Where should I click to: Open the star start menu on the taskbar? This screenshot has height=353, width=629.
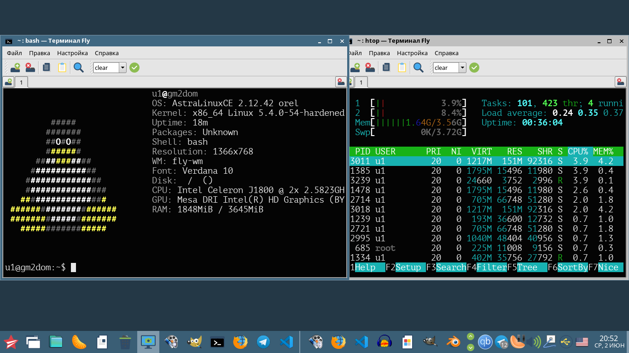pos(11,342)
